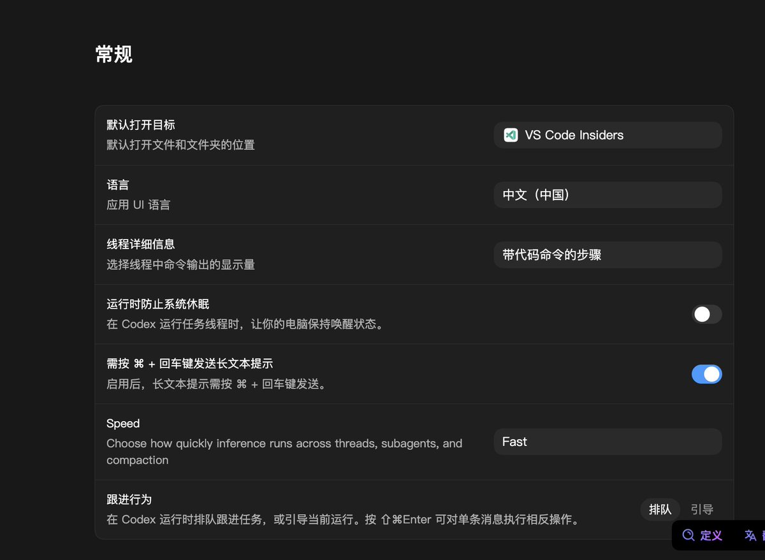Viewport: 765px width, 560px height.
Task: Click the magnifier icon beside 定义
Action: [688, 535]
